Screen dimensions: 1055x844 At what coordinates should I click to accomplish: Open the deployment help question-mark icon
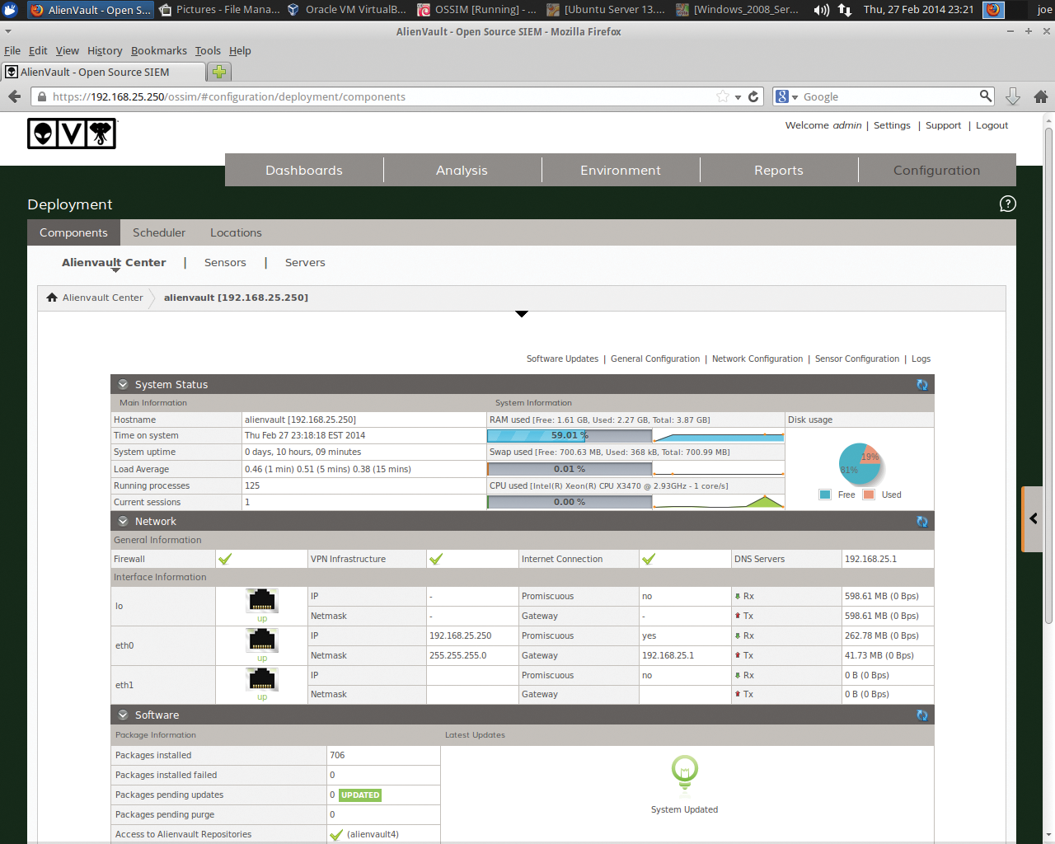tap(1007, 204)
